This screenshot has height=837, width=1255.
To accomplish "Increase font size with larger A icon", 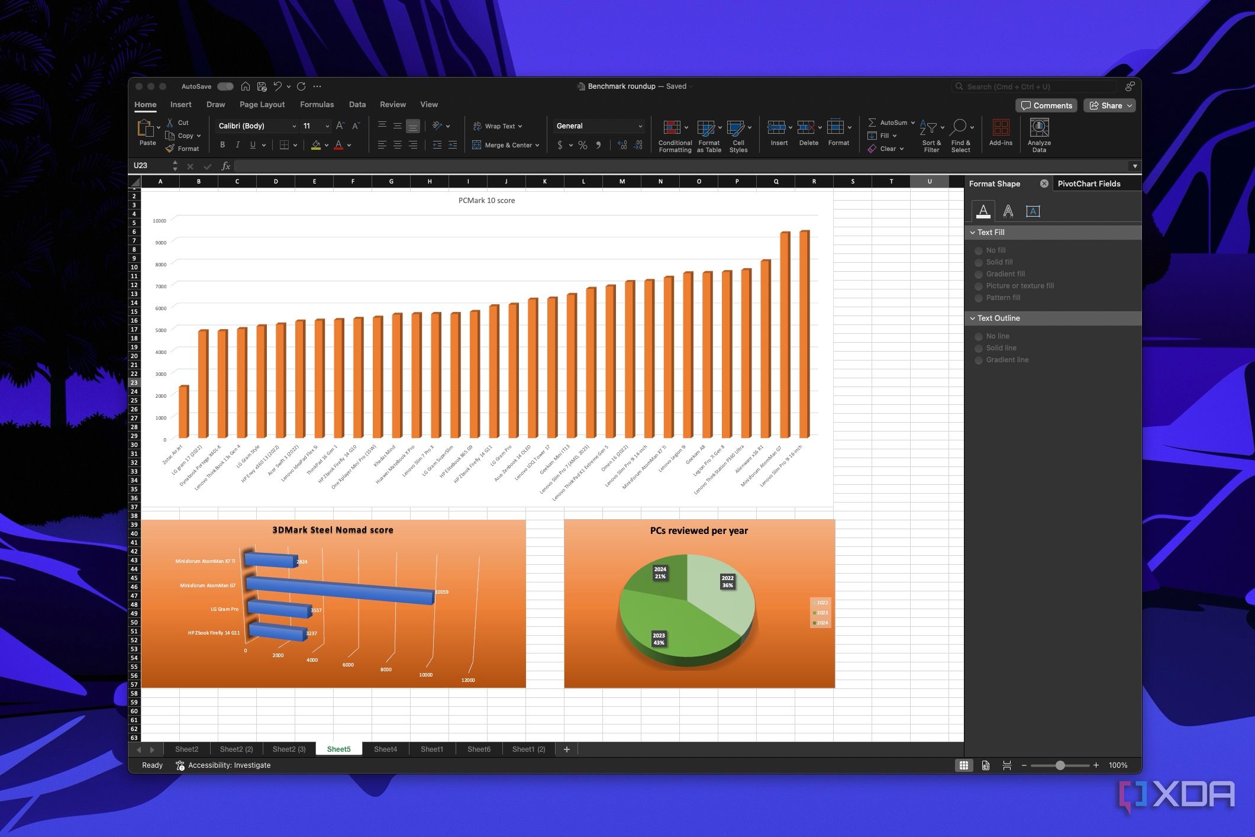I will pyautogui.click(x=340, y=126).
